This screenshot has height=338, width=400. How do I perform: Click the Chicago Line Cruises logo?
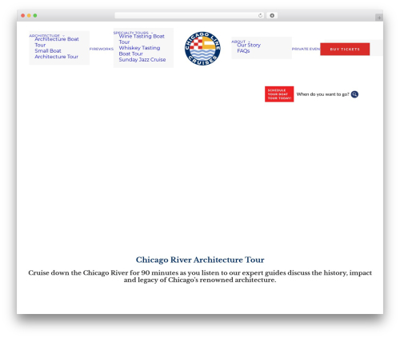click(202, 49)
